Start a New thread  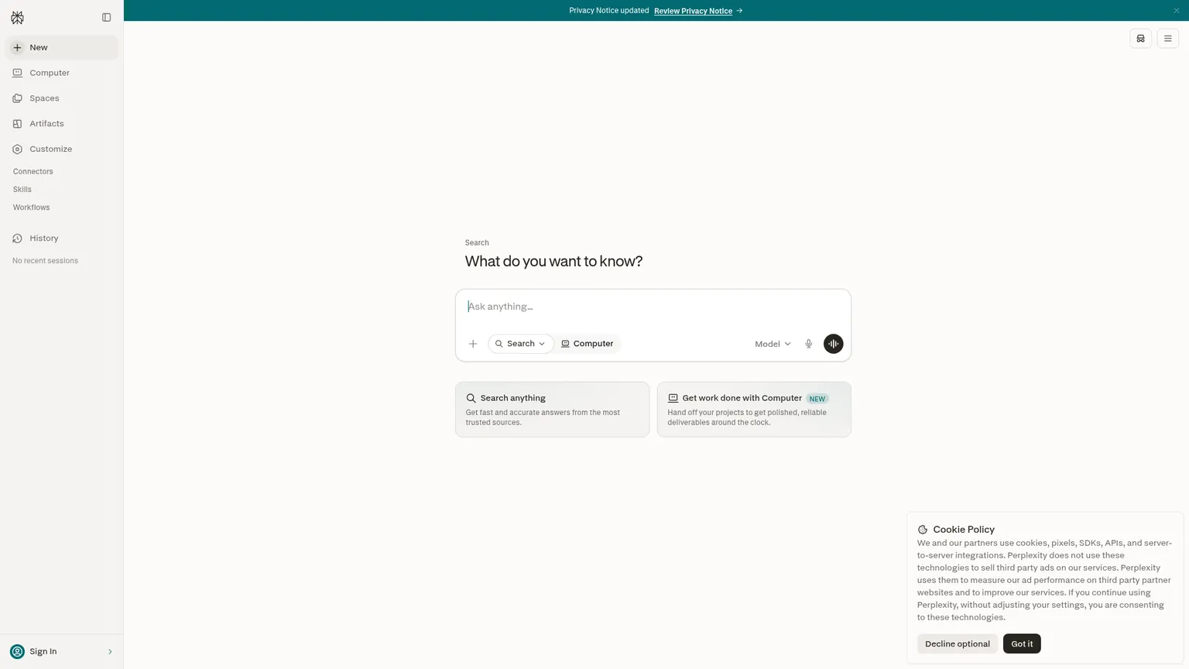pos(62,47)
